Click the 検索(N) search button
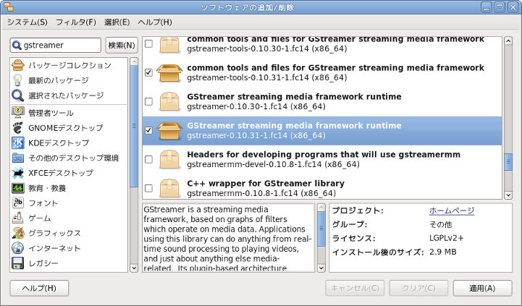This screenshot has height=306, width=522. pyautogui.click(x=122, y=45)
